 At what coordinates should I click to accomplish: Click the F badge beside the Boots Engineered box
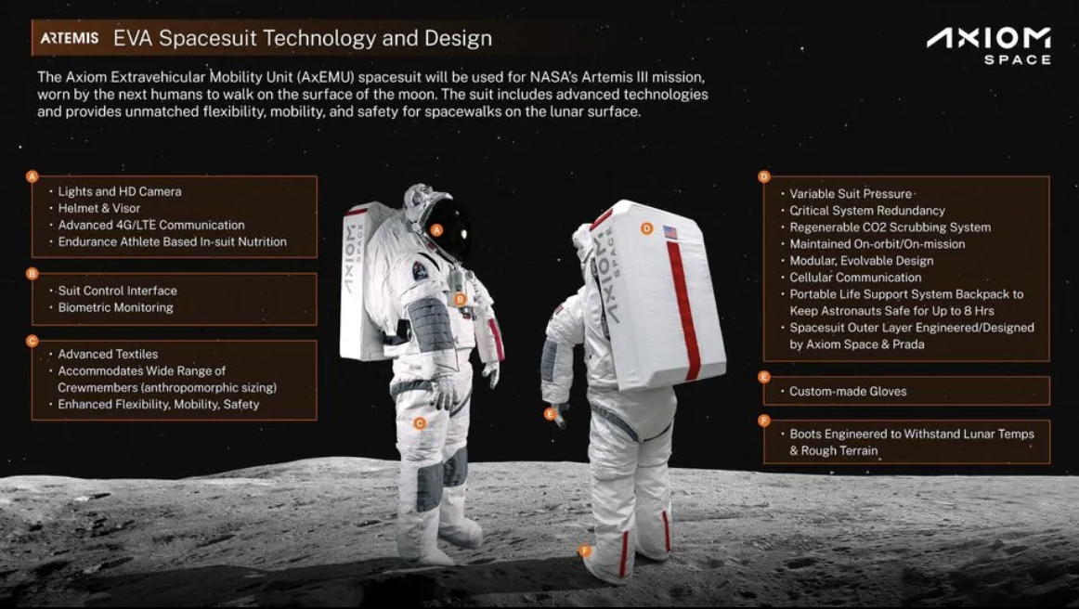point(764,421)
